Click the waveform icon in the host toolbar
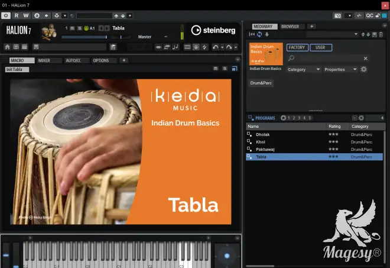This screenshot has height=268, width=390. coord(359,16)
